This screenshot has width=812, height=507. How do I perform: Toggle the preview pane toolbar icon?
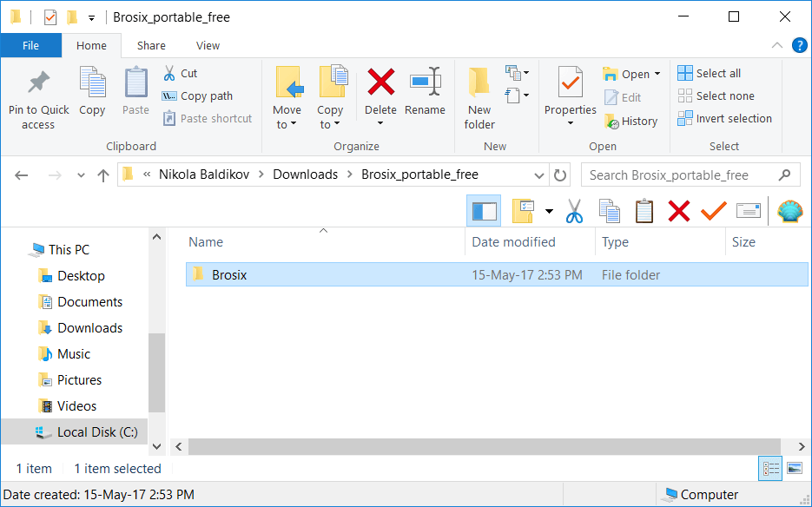pyautogui.click(x=484, y=211)
